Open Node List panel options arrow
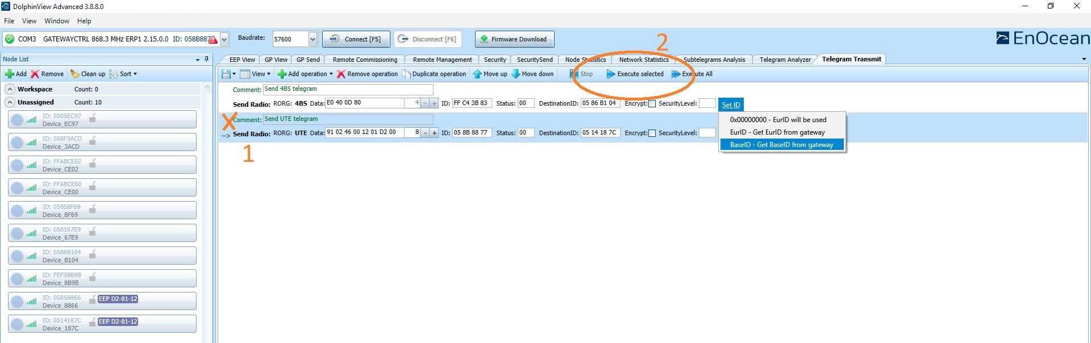The image size is (1091, 343). (198, 60)
